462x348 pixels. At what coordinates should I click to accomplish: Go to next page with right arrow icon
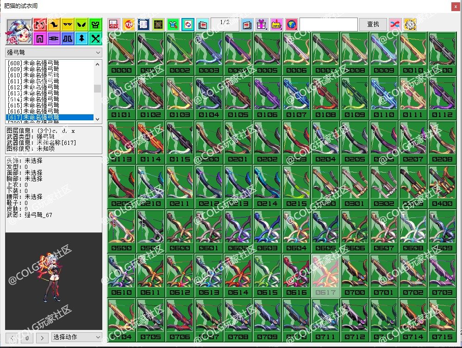coord(247,25)
